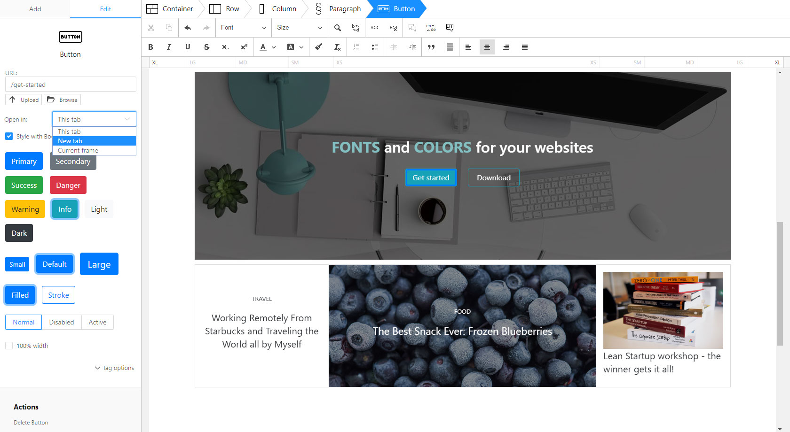Screen dimensions: 790x432
Task: Open the text color dropdown arrow
Action: 274,47
